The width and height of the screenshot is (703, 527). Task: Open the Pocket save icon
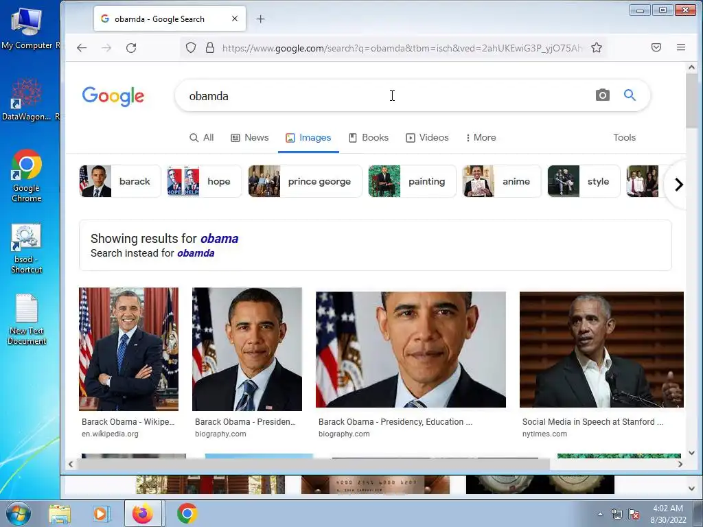coord(656,47)
